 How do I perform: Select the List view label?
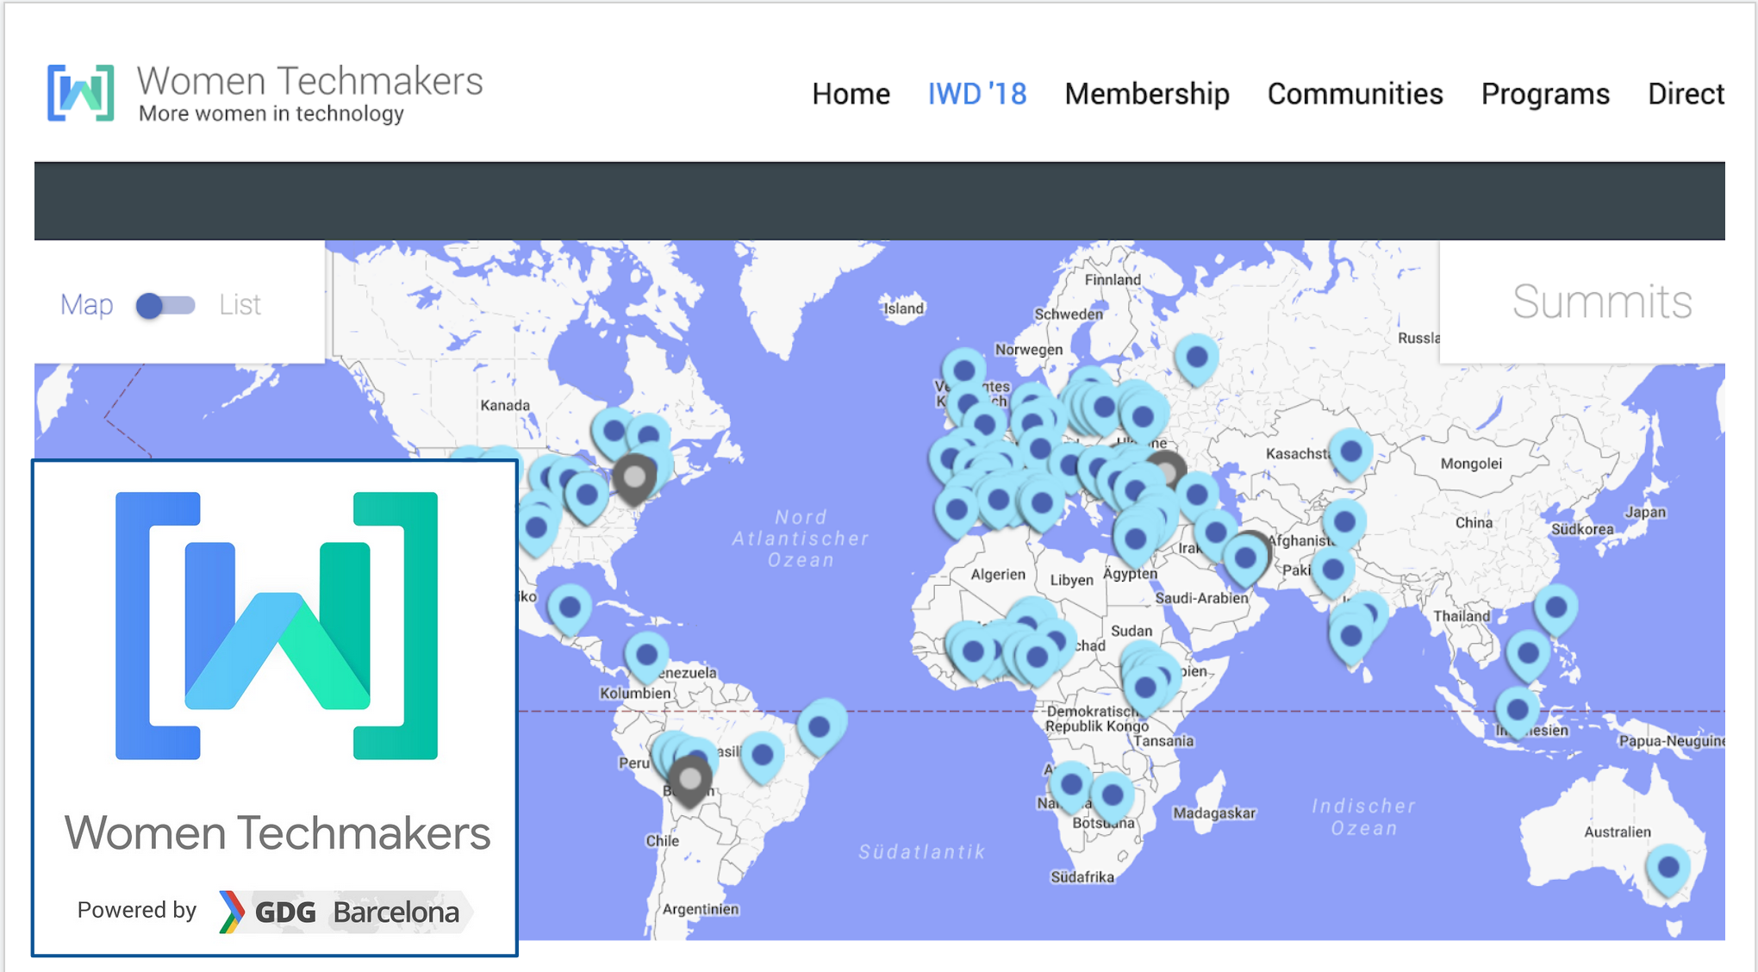[x=239, y=305]
